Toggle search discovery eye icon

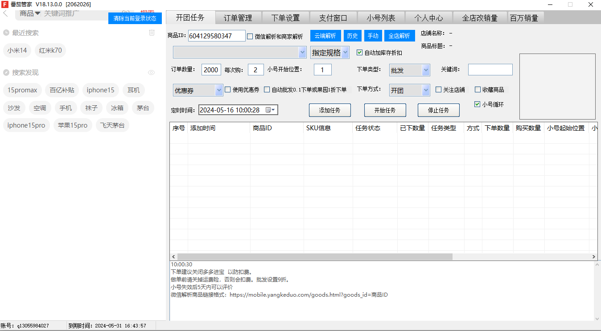tap(151, 72)
